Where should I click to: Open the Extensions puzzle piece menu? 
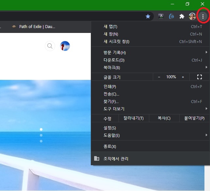point(182,16)
